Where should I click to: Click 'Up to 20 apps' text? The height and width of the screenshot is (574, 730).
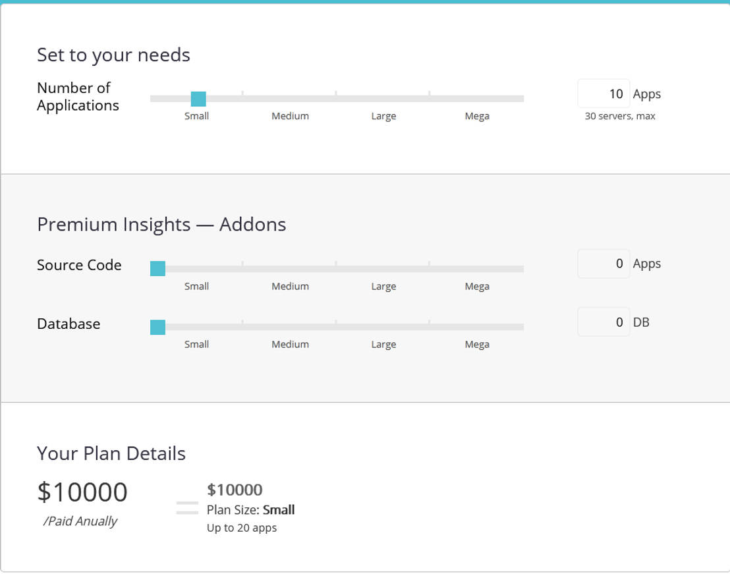coord(242,528)
